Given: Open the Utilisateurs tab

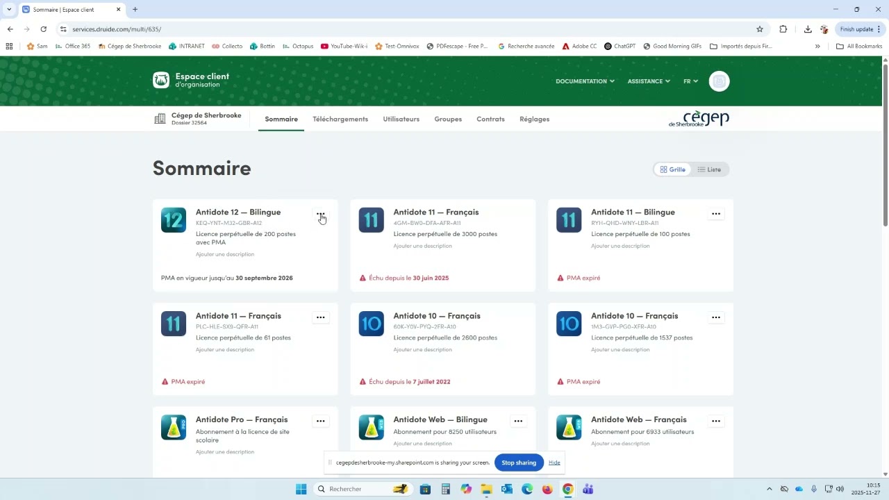Looking at the screenshot, I should (401, 119).
